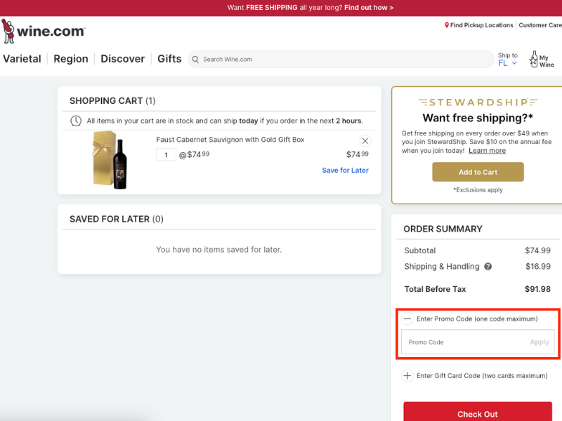Screen dimensions: 562x421
Task: Open the Discover menu
Action: (122, 59)
